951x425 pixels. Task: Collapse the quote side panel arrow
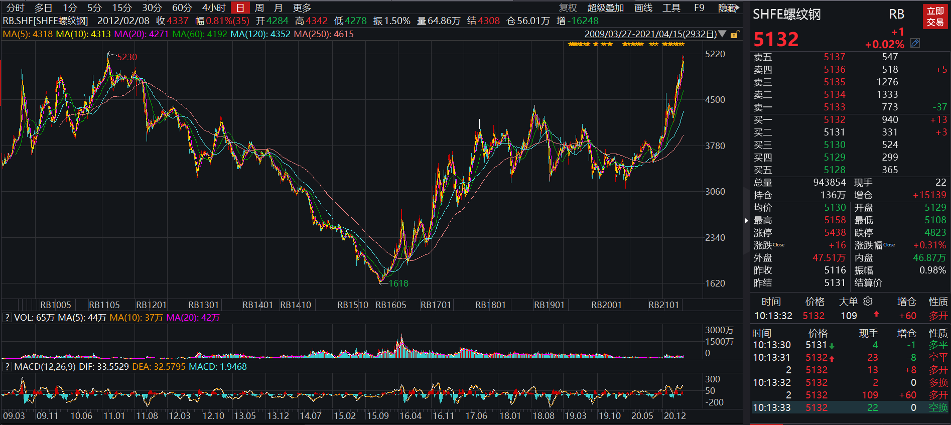click(746, 220)
